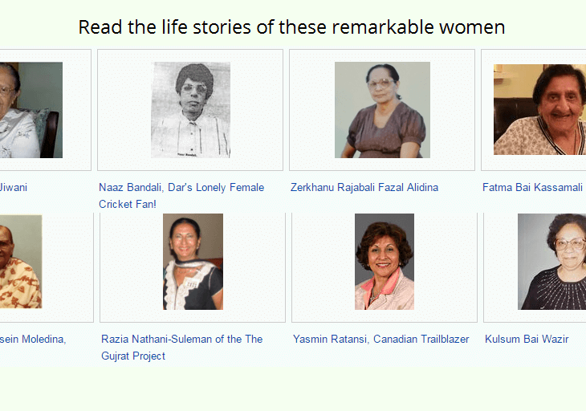586x411 pixels.
Task: Open the Jiwani story text link
Action: point(14,188)
